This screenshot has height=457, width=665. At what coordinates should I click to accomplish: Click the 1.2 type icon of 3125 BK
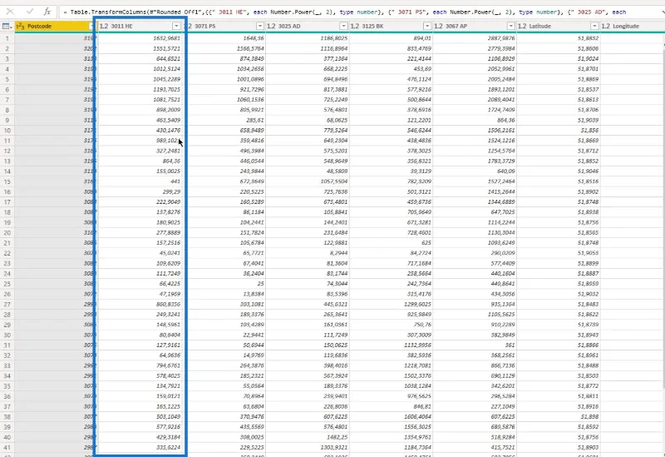(355, 27)
